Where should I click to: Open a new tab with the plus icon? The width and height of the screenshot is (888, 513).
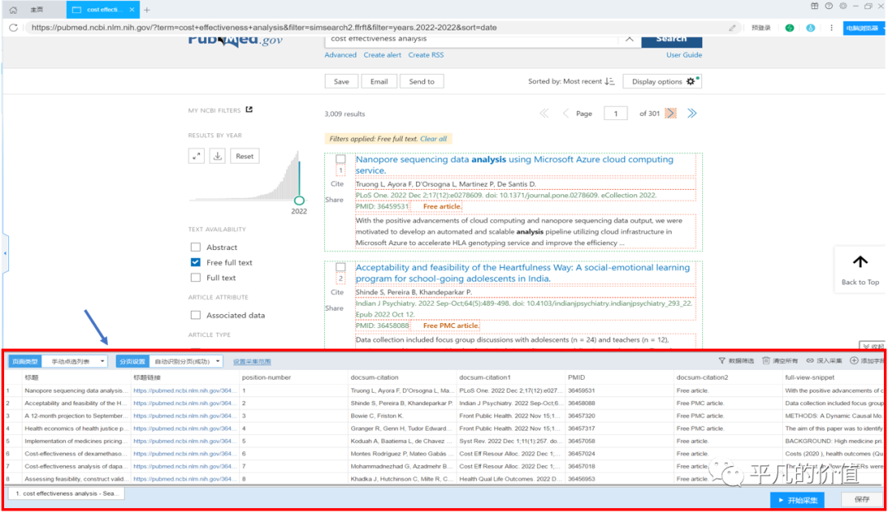click(x=146, y=10)
